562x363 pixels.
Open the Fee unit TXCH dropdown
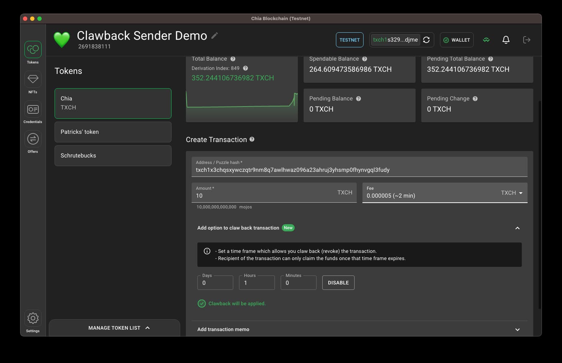click(x=512, y=193)
